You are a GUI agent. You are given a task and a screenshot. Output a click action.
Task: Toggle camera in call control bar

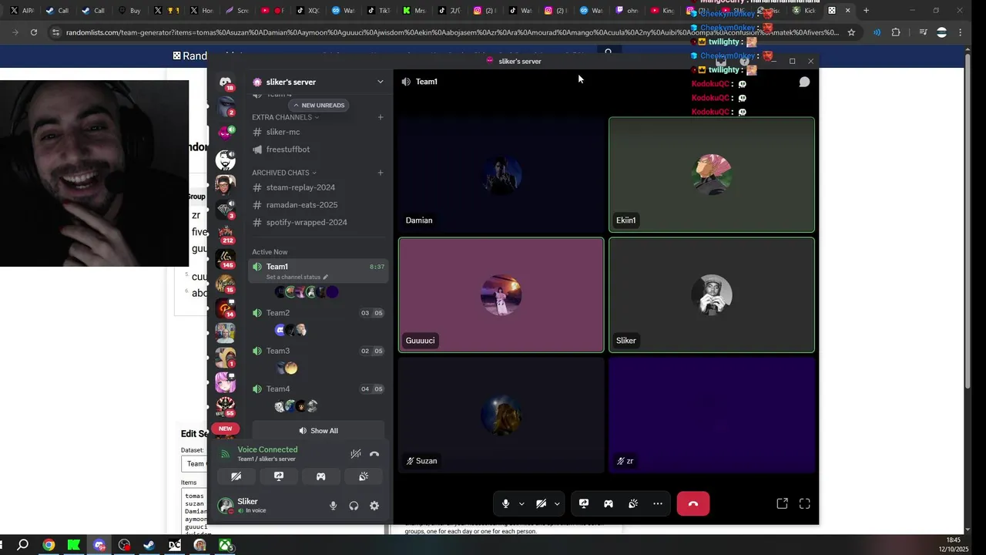pos(541,503)
